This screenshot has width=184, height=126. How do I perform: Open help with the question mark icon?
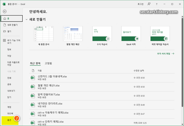tap(157, 4)
